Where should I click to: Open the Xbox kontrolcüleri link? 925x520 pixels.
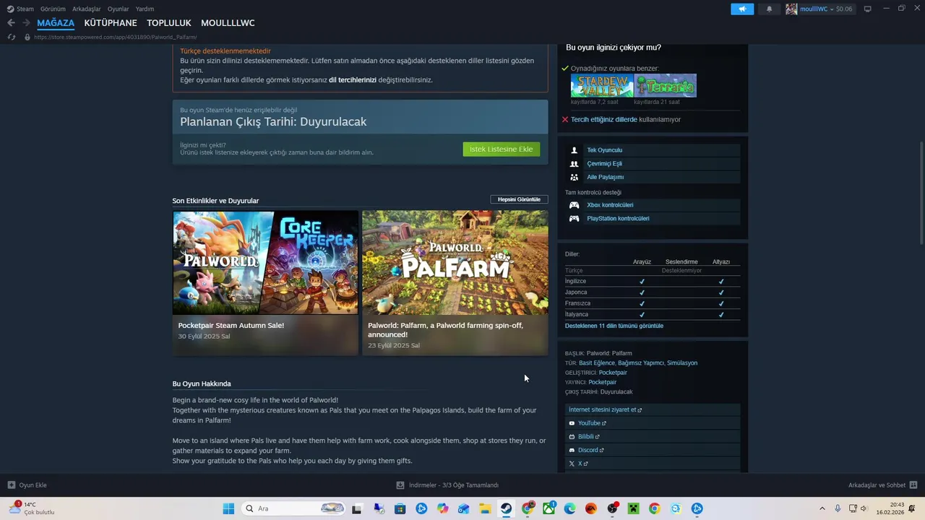tap(610, 205)
